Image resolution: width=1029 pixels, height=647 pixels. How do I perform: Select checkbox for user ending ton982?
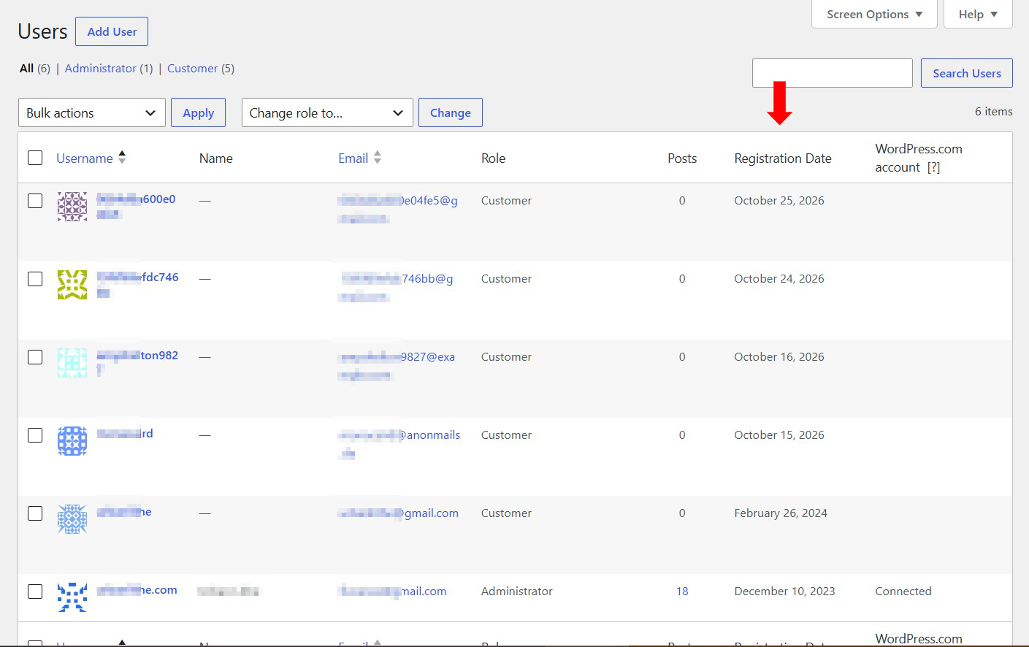tap(35, 357)
